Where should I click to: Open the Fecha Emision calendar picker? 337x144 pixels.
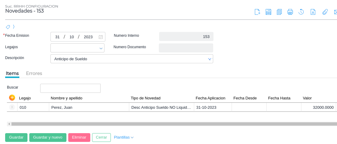tap(101, 37)
